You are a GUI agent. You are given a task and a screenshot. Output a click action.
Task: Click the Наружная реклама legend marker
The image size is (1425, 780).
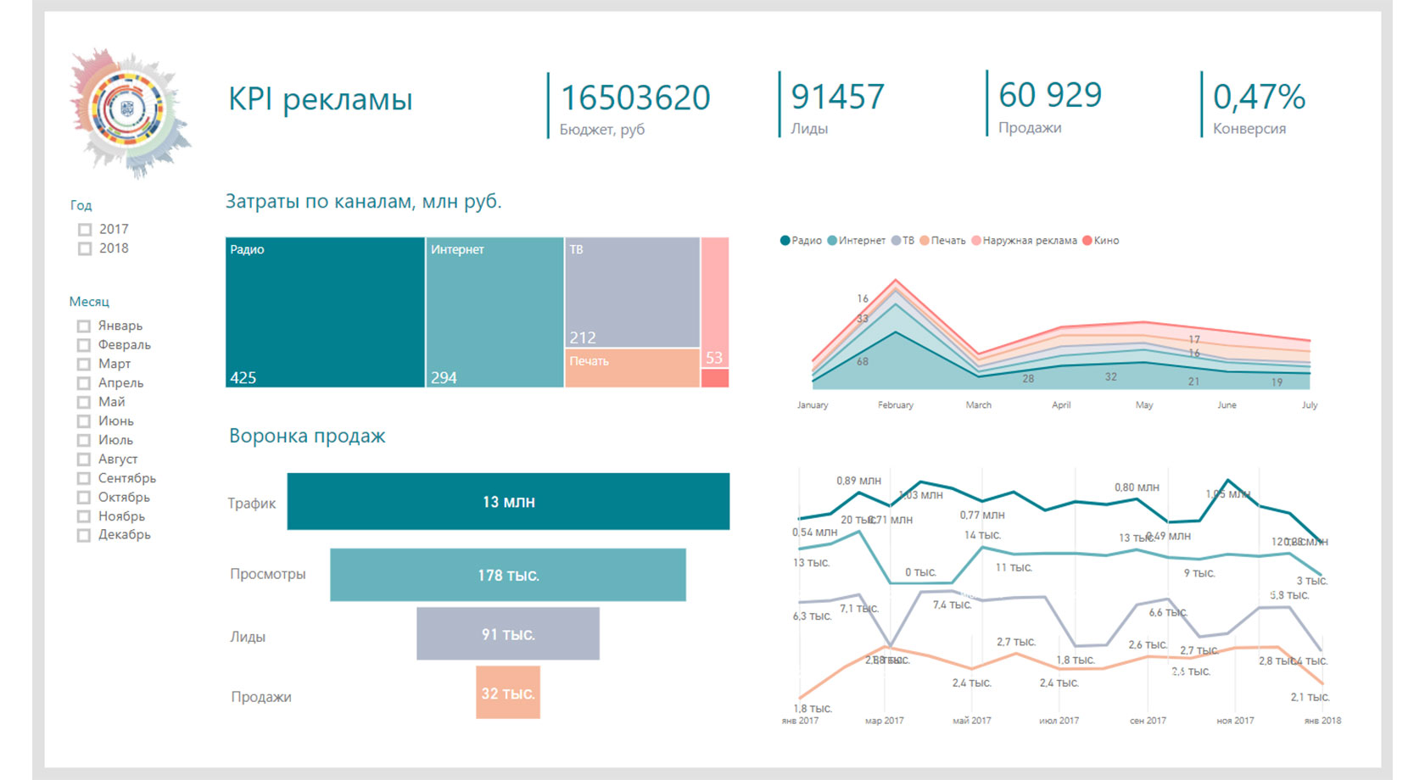pyautogui.click(x=976, y=241)
